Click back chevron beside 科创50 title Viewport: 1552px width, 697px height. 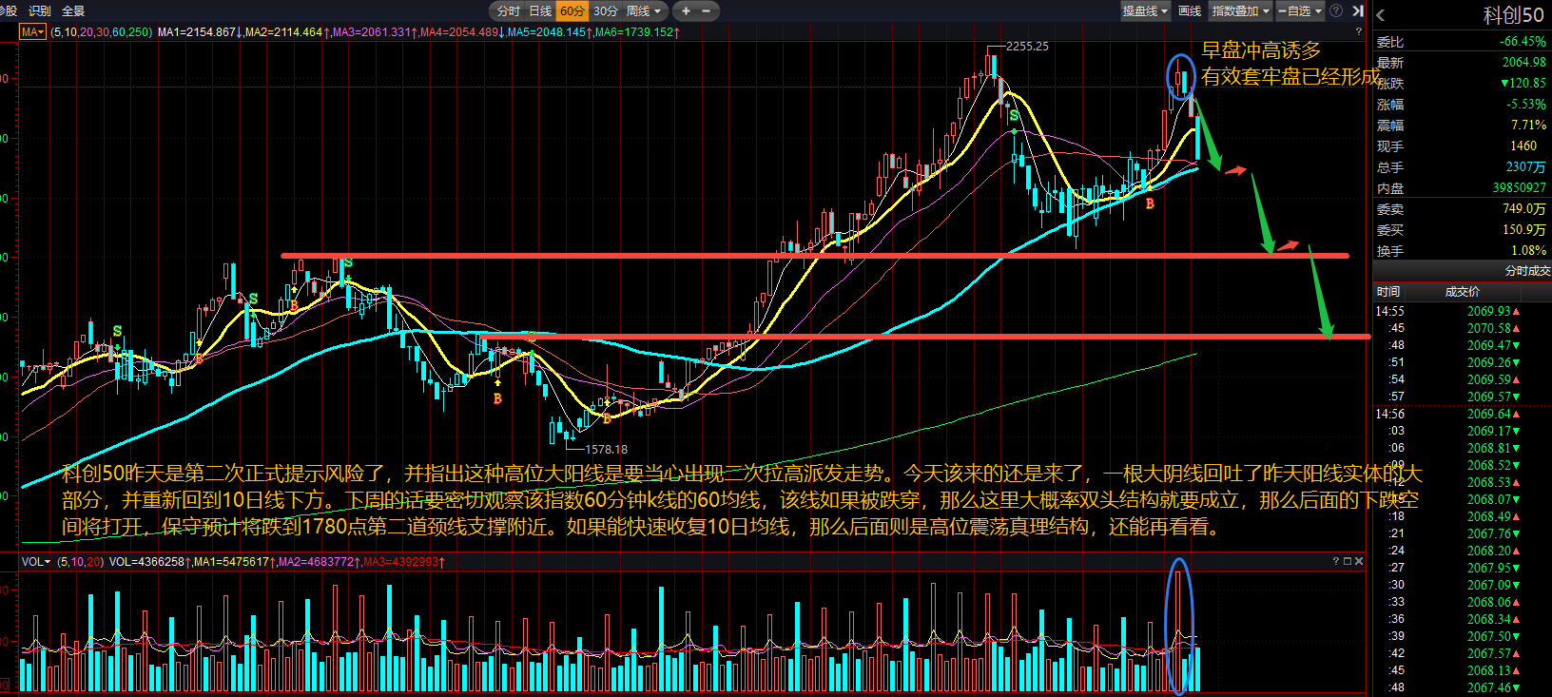coord(1381,15)
